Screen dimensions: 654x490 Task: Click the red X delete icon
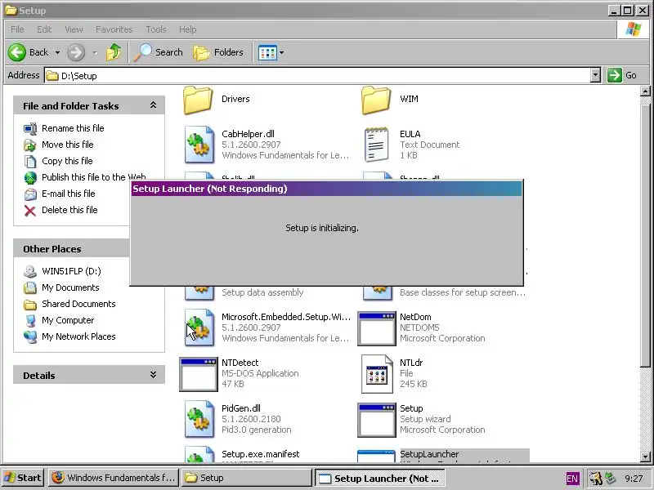pyautogui.click(x=30, y=211)
